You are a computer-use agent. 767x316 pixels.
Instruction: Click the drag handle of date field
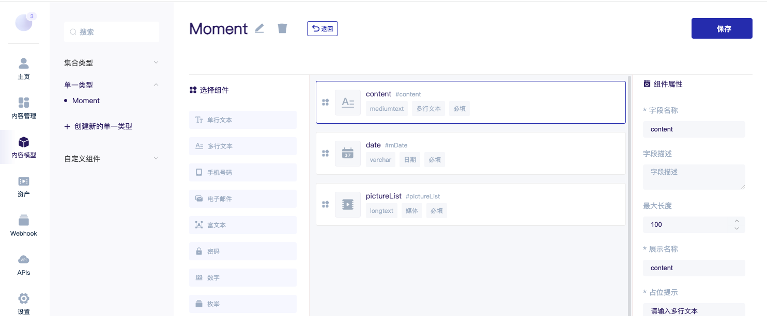coord(326,153)
